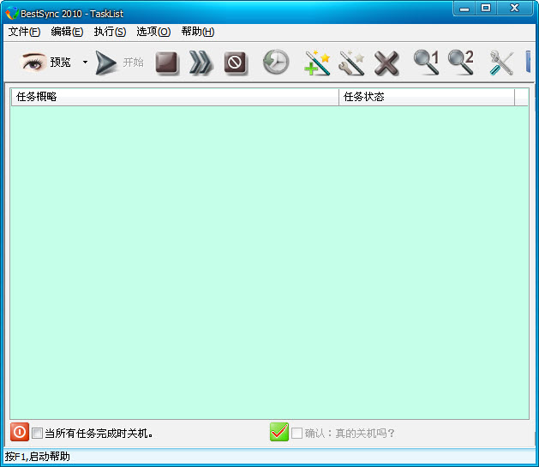The height and width of the screenshot is (467, 539).
Task: Click the magnifier 2 icon
Action: point(461,63)
